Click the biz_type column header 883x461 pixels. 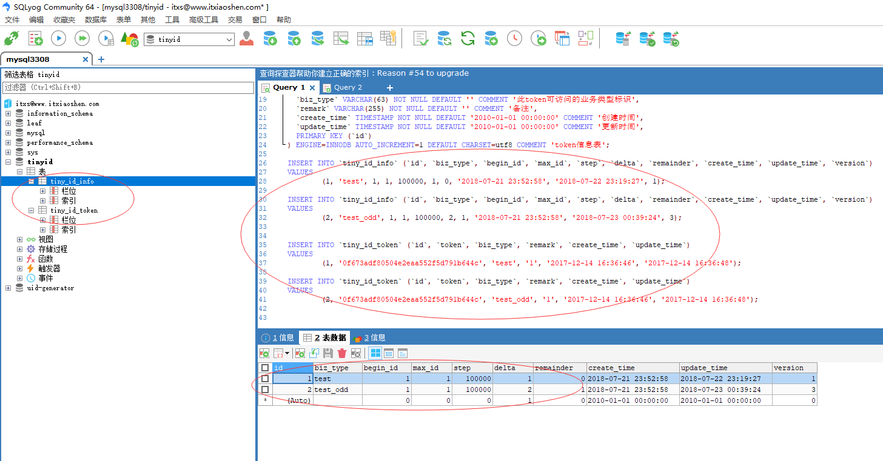(338, 368)
